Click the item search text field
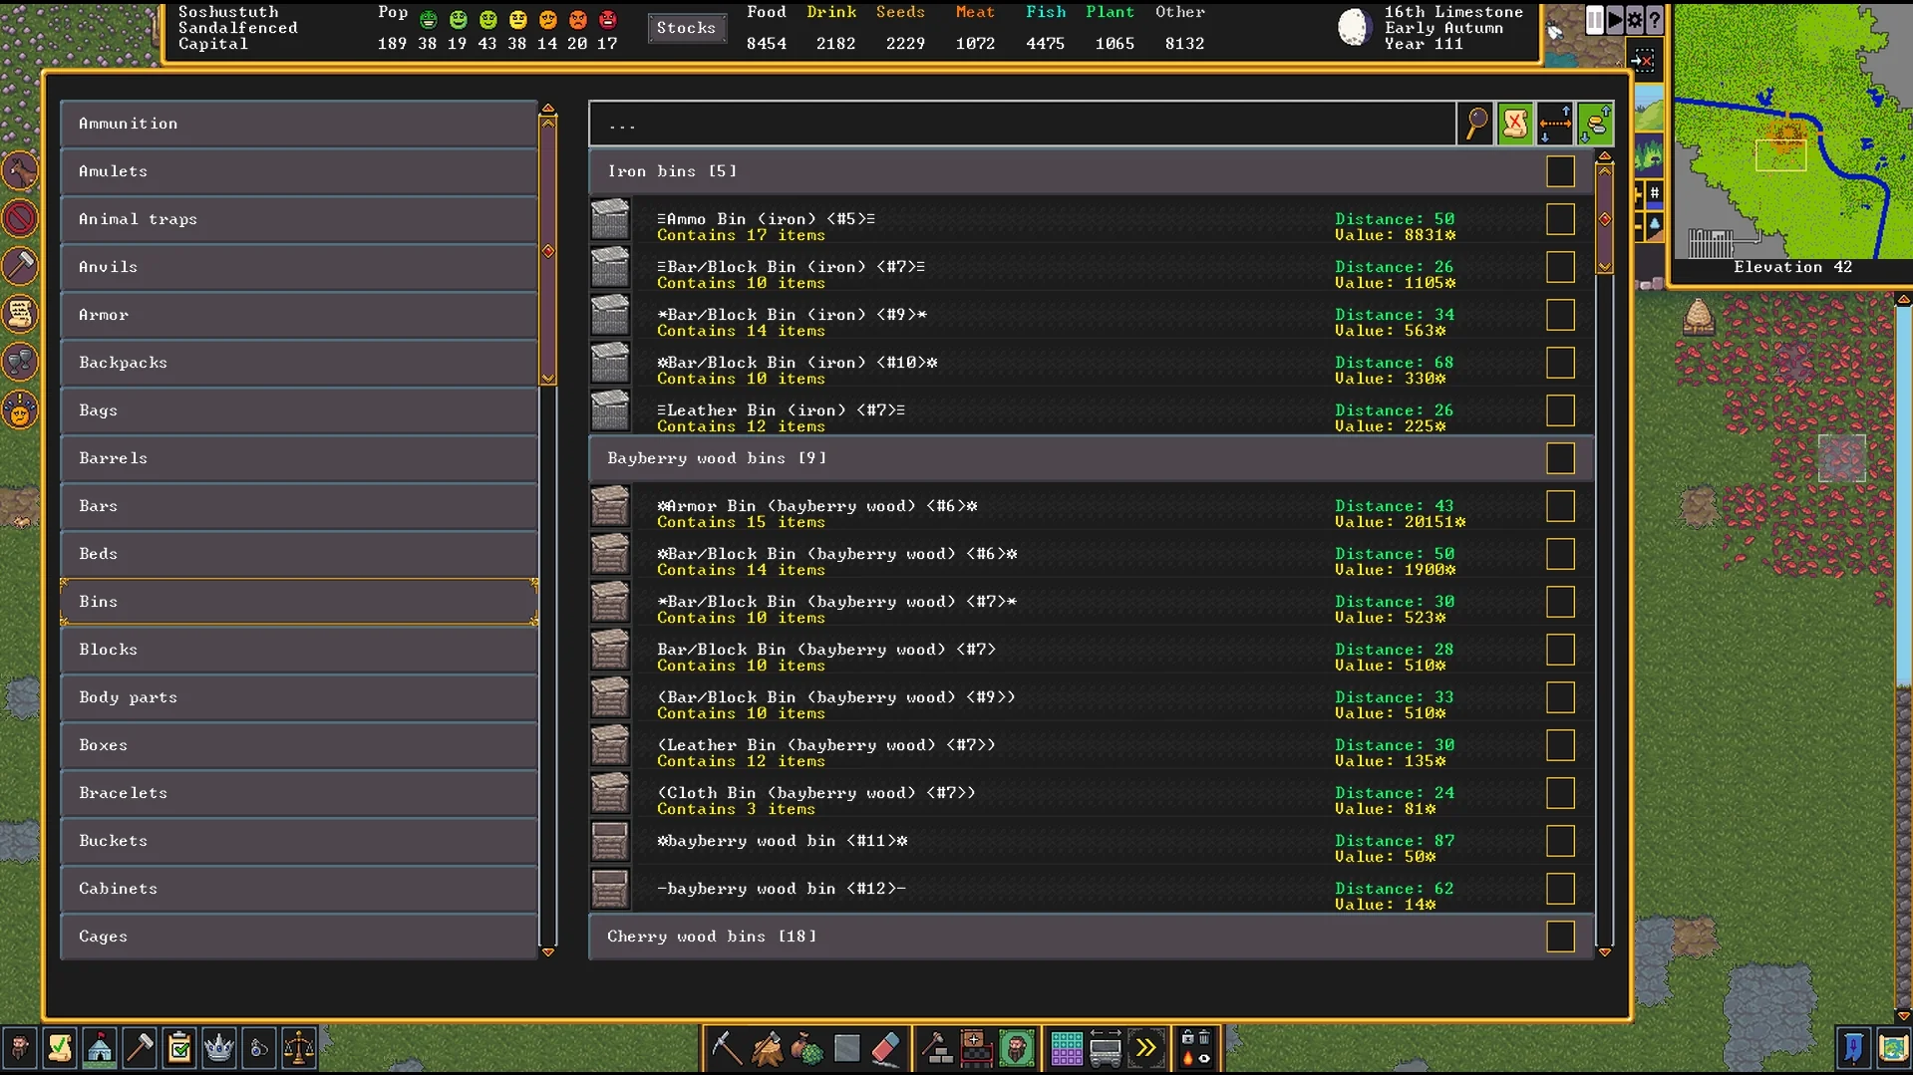This screenshot has width=1913, height=1075. pos(1023,124)
